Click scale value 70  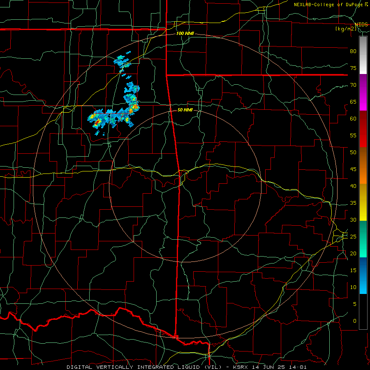(x=353, y=85)
